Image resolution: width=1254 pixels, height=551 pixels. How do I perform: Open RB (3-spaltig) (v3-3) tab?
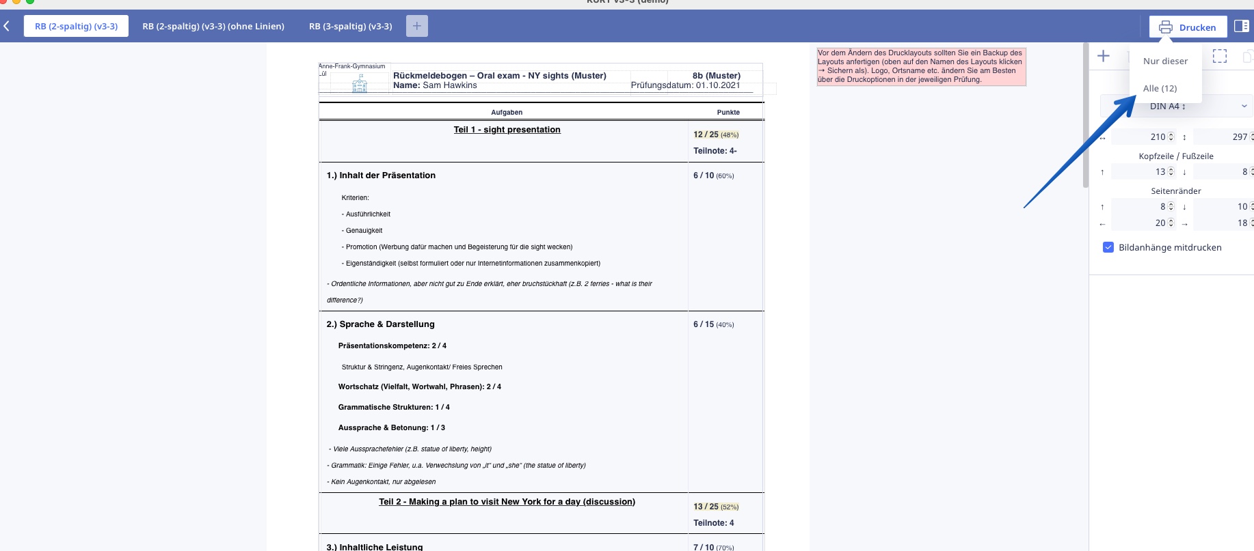click(x=351, y=26)
